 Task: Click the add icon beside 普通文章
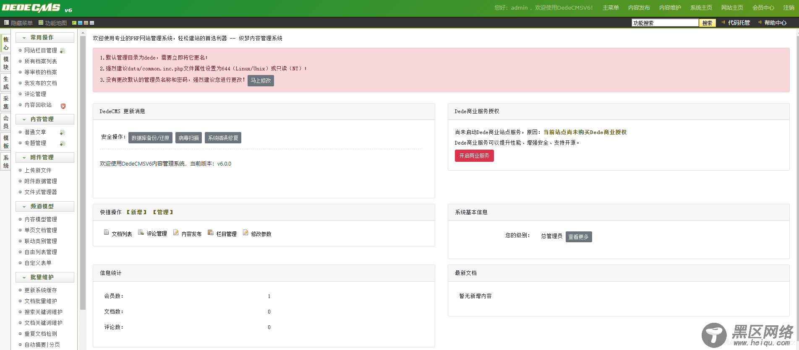click(63, 132)
